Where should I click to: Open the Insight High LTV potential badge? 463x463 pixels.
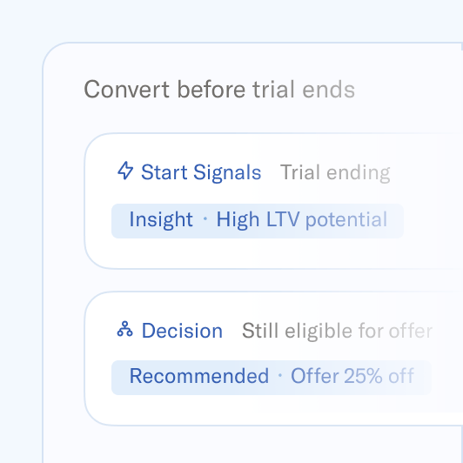258,220
